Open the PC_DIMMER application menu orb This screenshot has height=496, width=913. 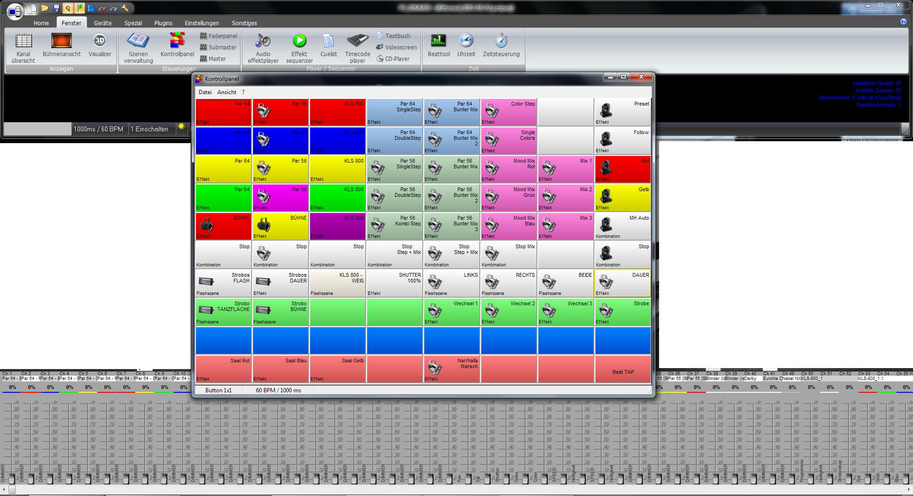[15, 11]
